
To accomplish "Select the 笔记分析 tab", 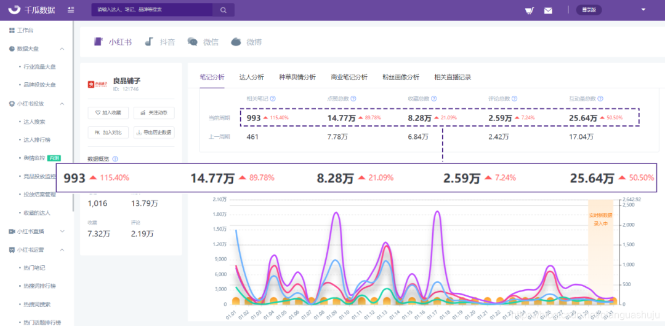I will pos(212,77).
